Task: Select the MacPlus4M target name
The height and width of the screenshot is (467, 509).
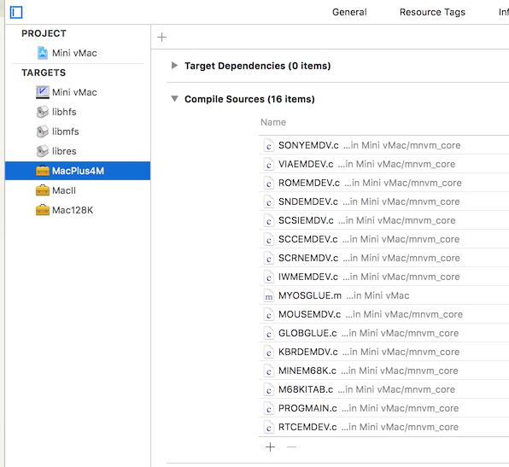Action: pos(79,171)
